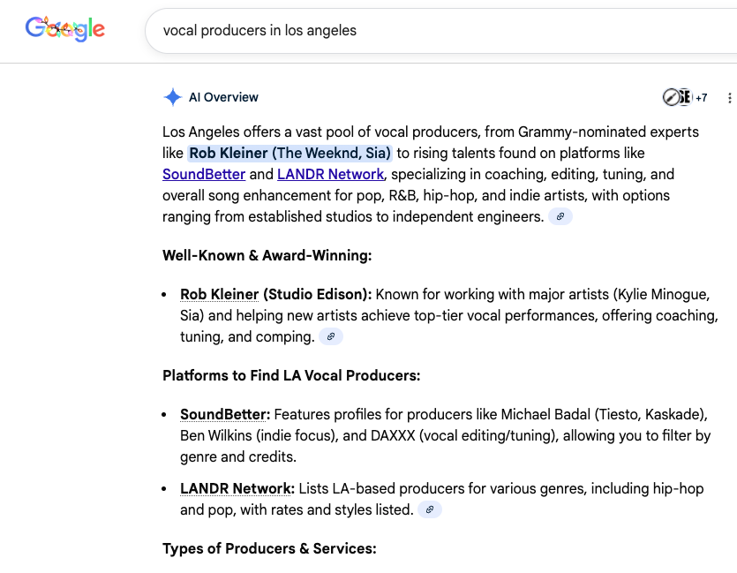Viewport: 737px width, 573px height.
Task: Click the text 'Ben Wilkins (indie focus)'
Action: click(x=257, y=436)
